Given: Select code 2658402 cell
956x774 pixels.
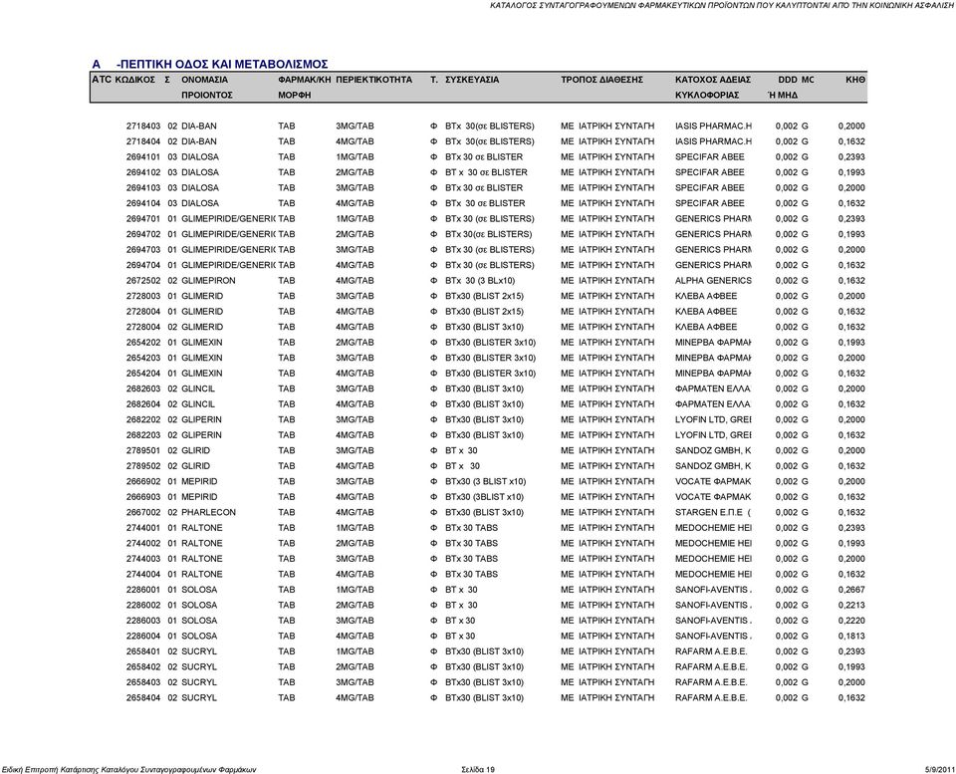Looking at the screenshot, I should 143,666.
